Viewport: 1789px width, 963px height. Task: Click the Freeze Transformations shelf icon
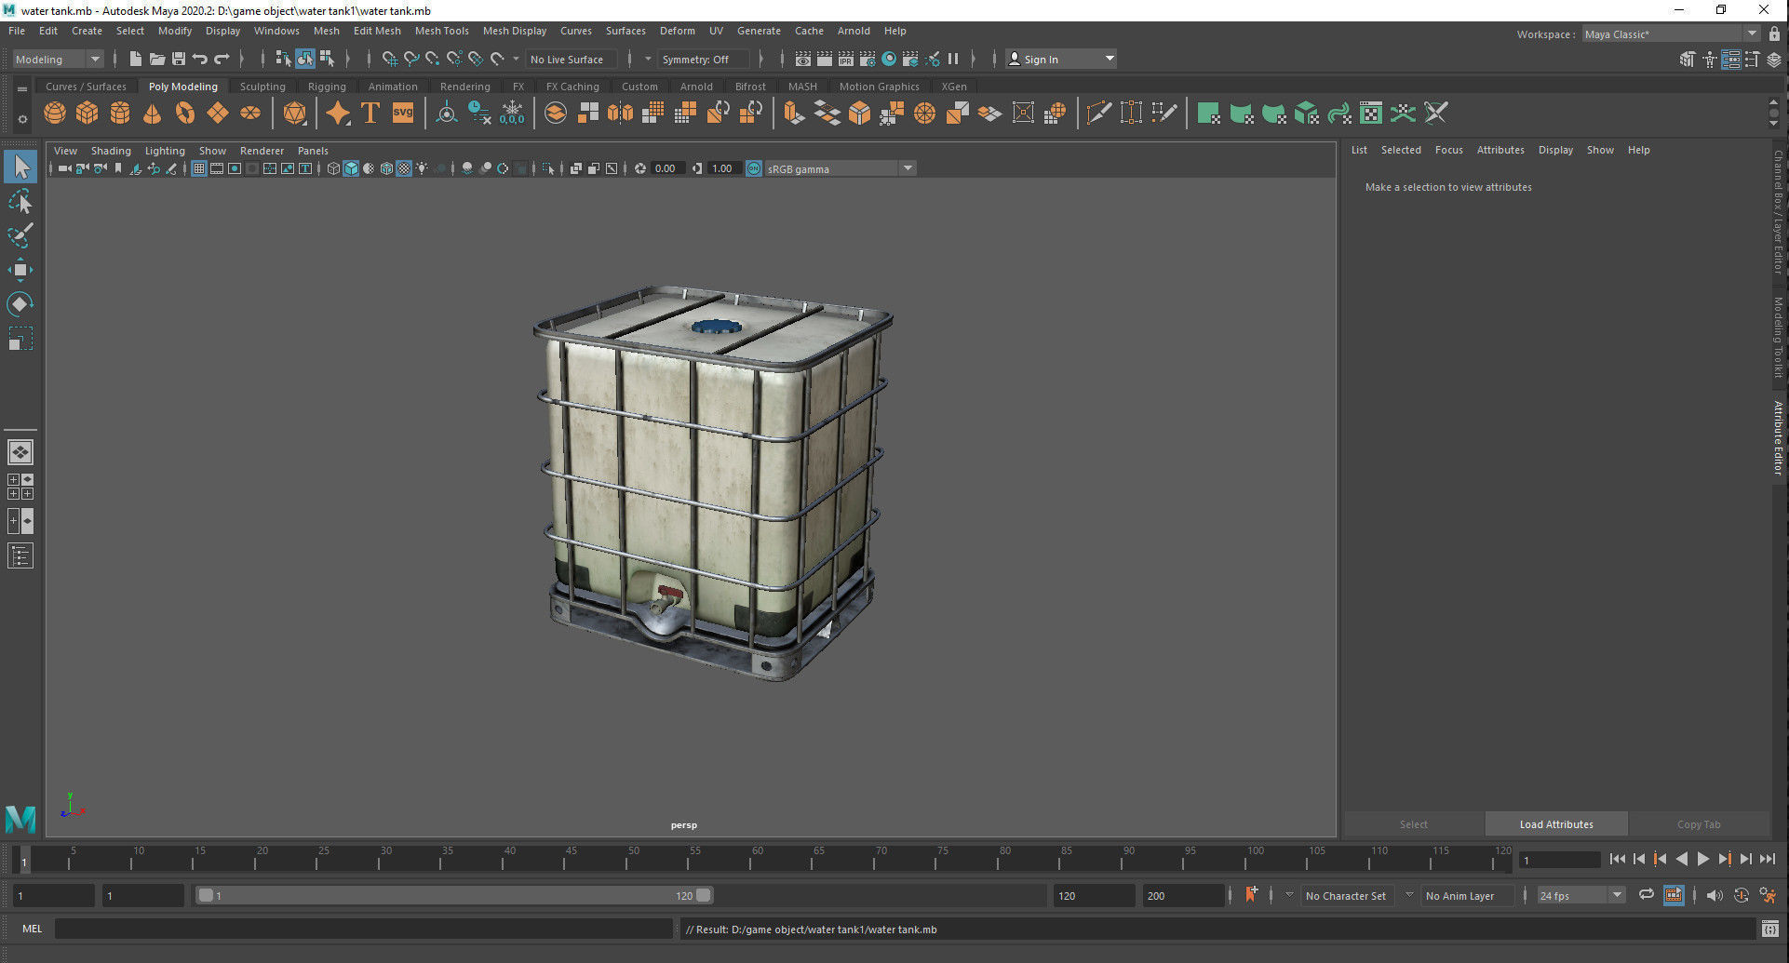pos(512,114)
